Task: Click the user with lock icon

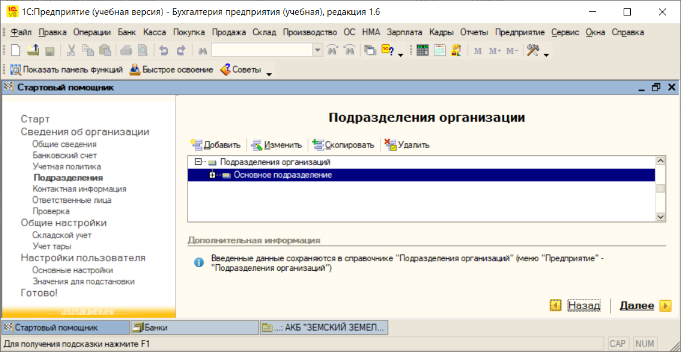Action: (x=456, y=50)
